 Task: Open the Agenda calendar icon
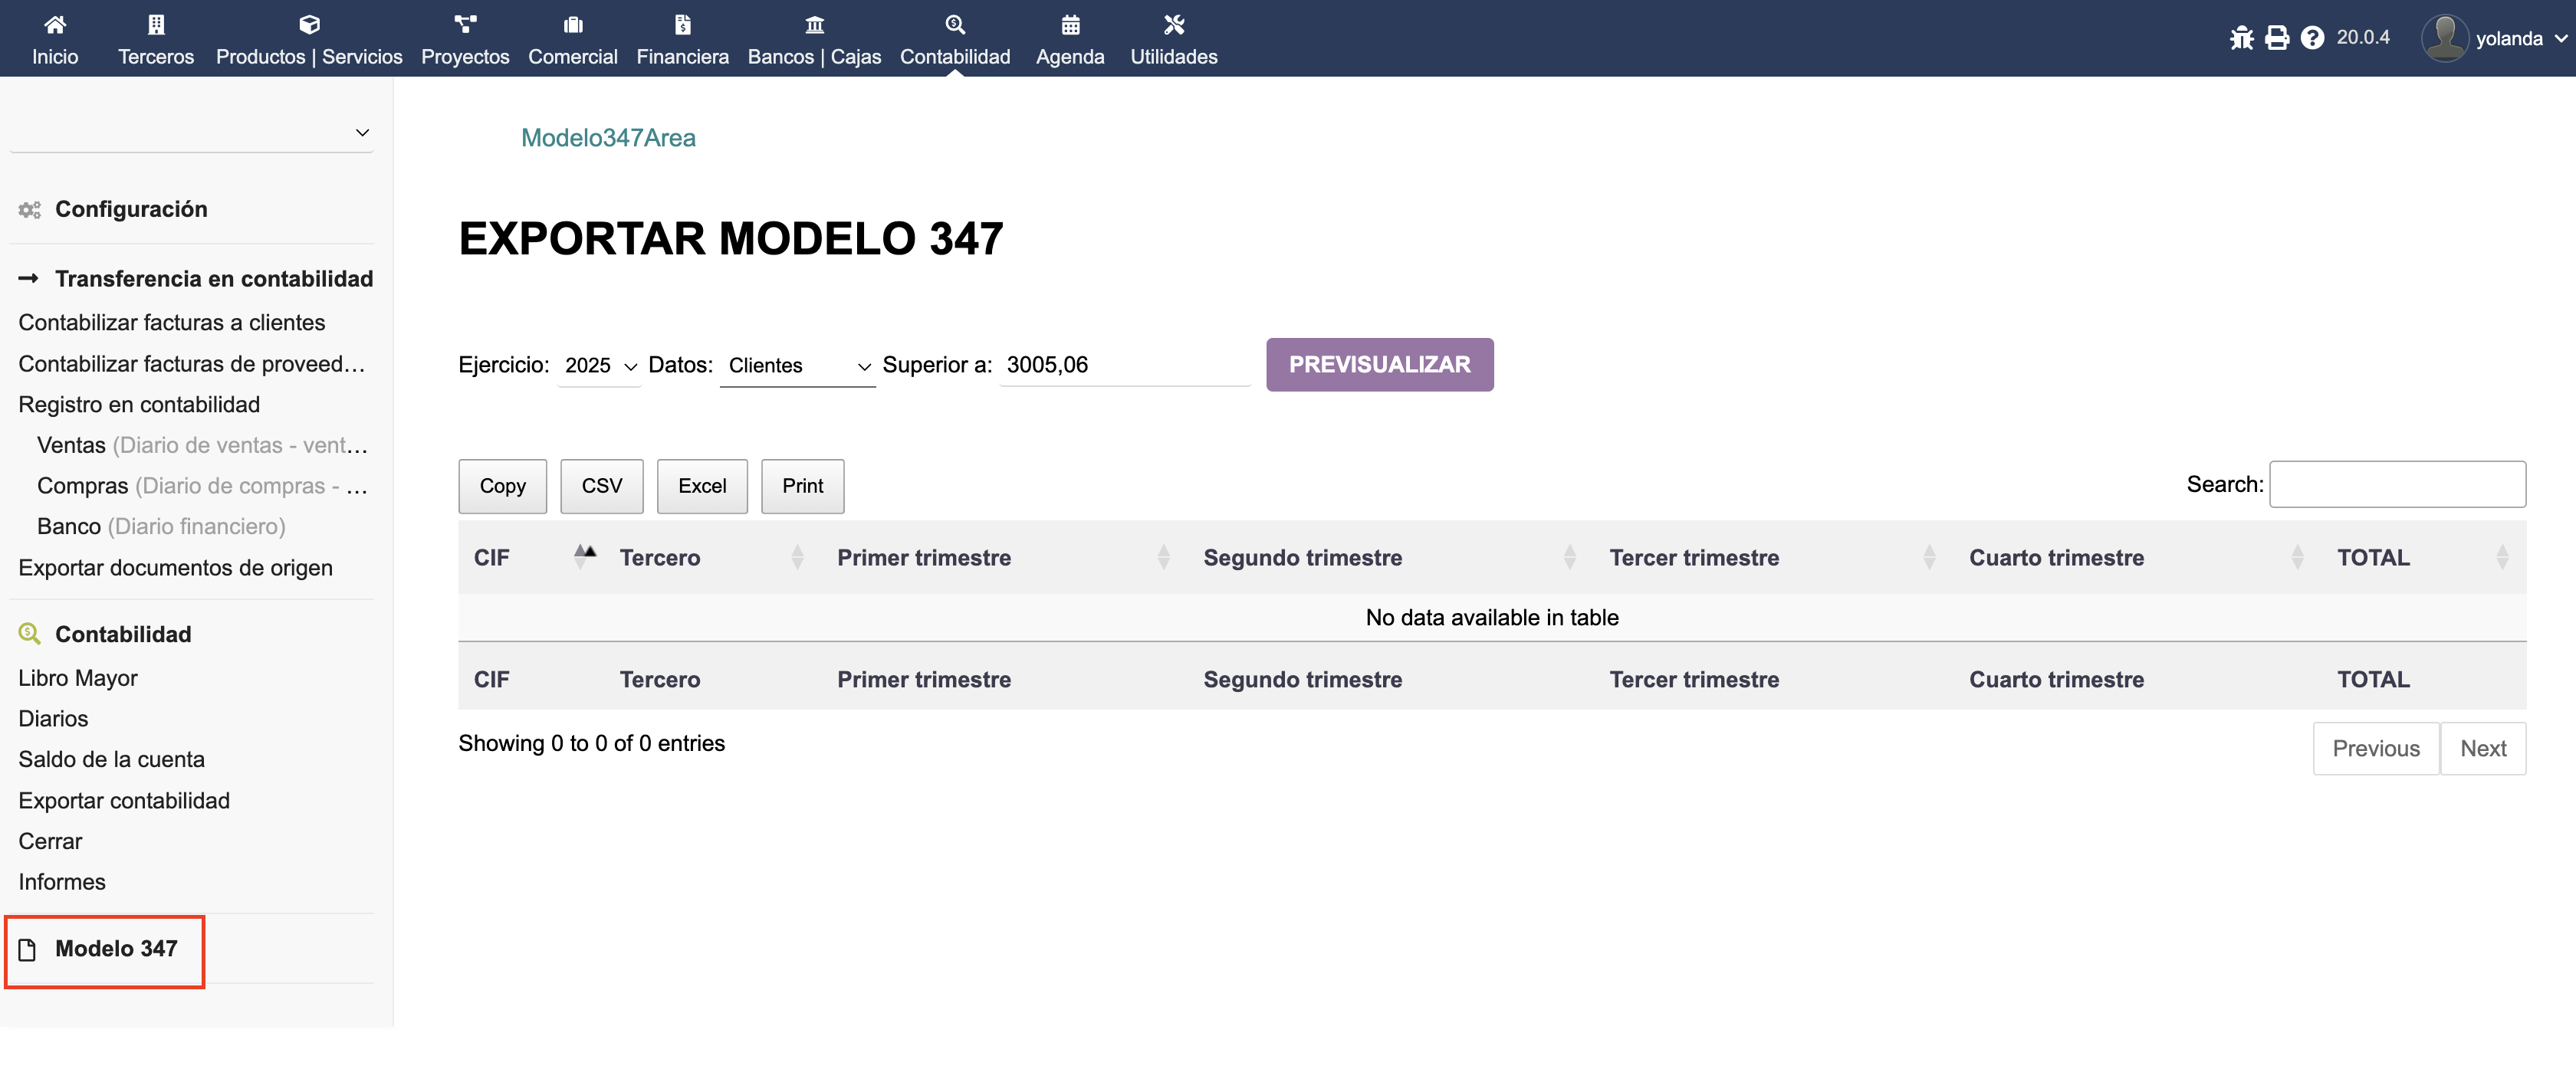1070,25
